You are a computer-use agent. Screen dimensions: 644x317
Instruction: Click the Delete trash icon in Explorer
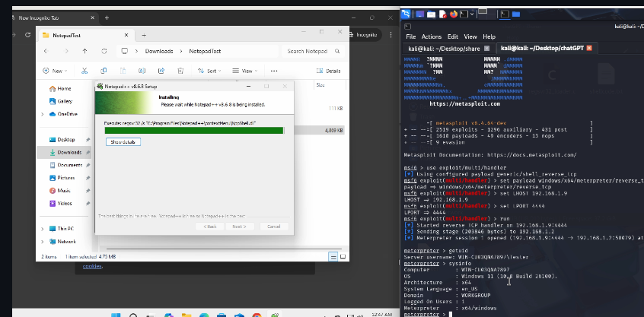click(180, 71)
